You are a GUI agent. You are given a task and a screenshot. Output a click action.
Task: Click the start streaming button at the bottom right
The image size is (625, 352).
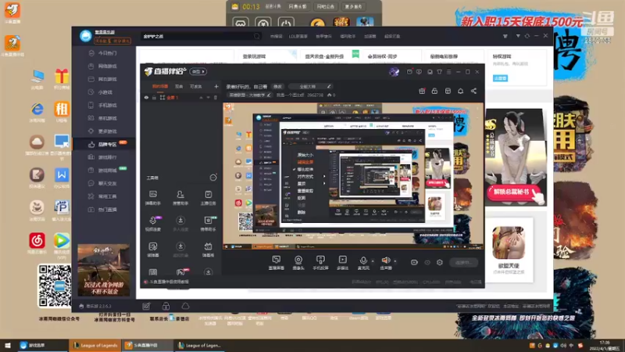tap(463, 263)
